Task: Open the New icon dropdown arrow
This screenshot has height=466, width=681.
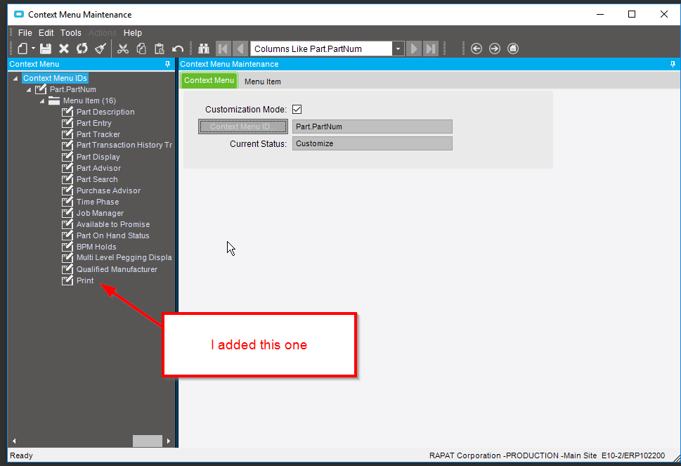Action: tap(33, 48)
